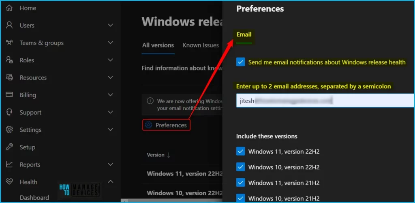The height and width of the screenshot is (203, 415).
Task: Click the Preferences panel heading
Action: coord(260,9)
